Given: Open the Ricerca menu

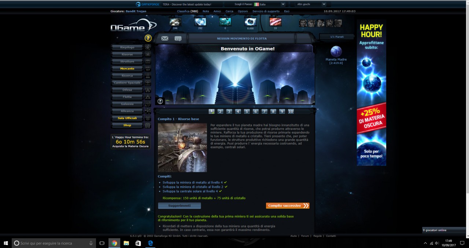Looking at the screenshot, I should tap(127, 76).
